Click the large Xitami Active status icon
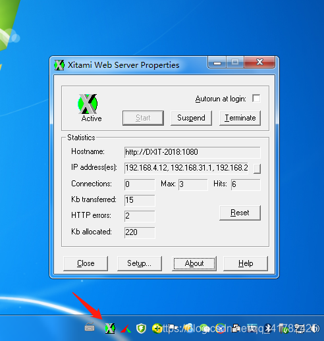Viewport: 324px width, 341px height. click(x=88, y=104)
